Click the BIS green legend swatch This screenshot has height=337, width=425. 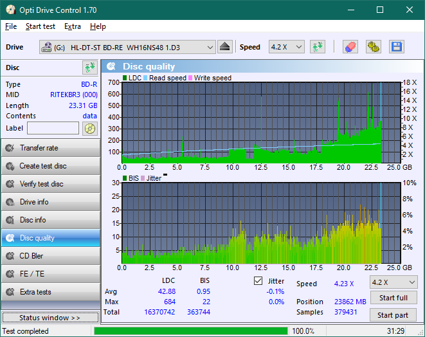[125, 178]
